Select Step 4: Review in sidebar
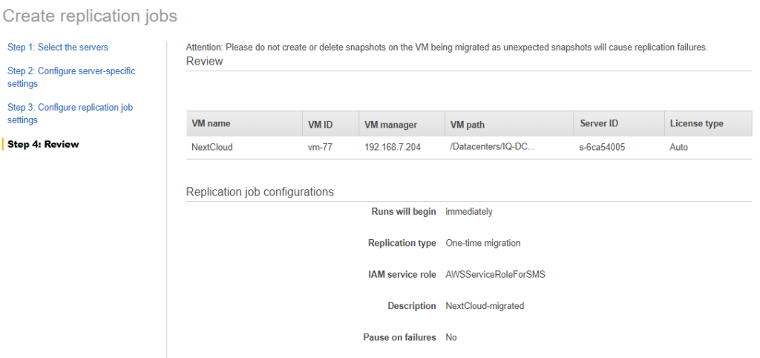The width and height of the screenshot is (760, 358). click(x=43, y=144)
